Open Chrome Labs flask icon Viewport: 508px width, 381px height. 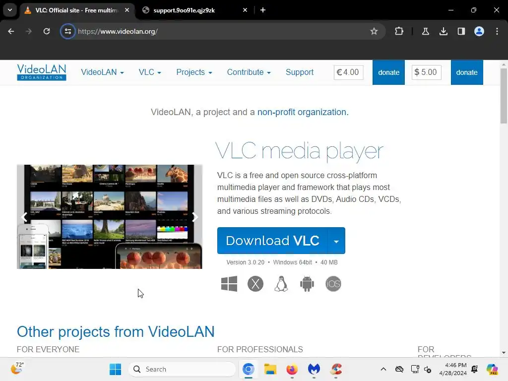[425, 31]
